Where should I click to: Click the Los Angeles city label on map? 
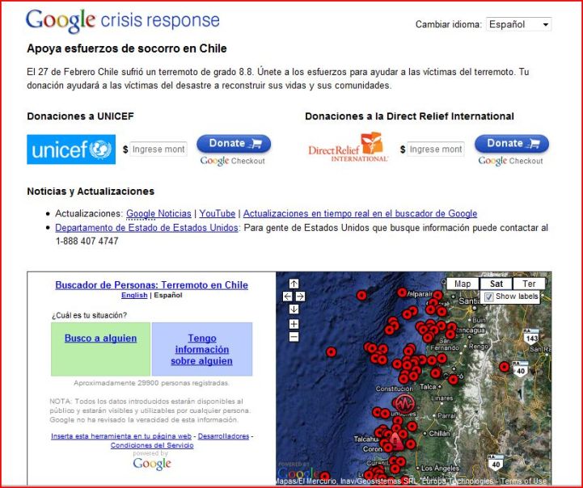(440, 469)
